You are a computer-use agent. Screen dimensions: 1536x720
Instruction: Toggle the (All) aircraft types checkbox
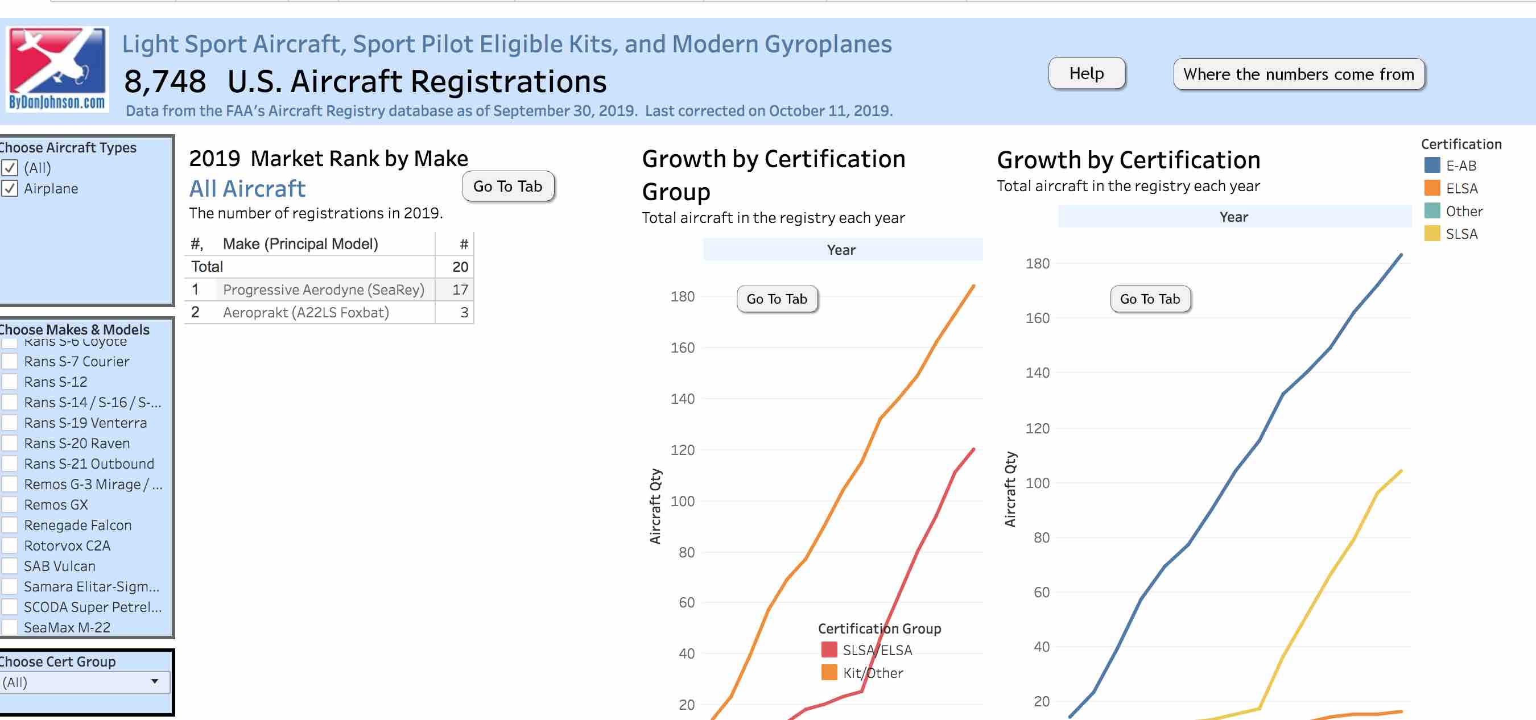tap(10, 168)
